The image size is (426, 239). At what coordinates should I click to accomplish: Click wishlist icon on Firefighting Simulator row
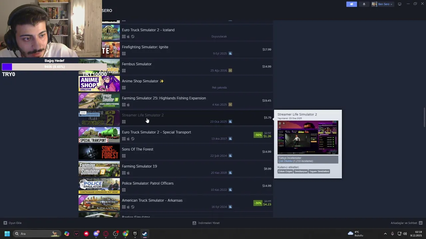point(230,53)
